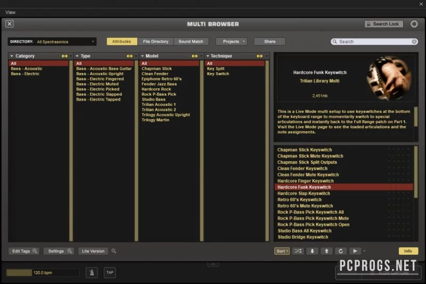
Task: Select Rock P-Bass Pick Keyswitch Open multi
Action: [x=343, y=224]
